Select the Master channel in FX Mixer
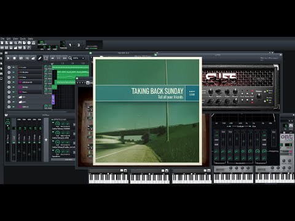The image size is (295, 221). 7,139
